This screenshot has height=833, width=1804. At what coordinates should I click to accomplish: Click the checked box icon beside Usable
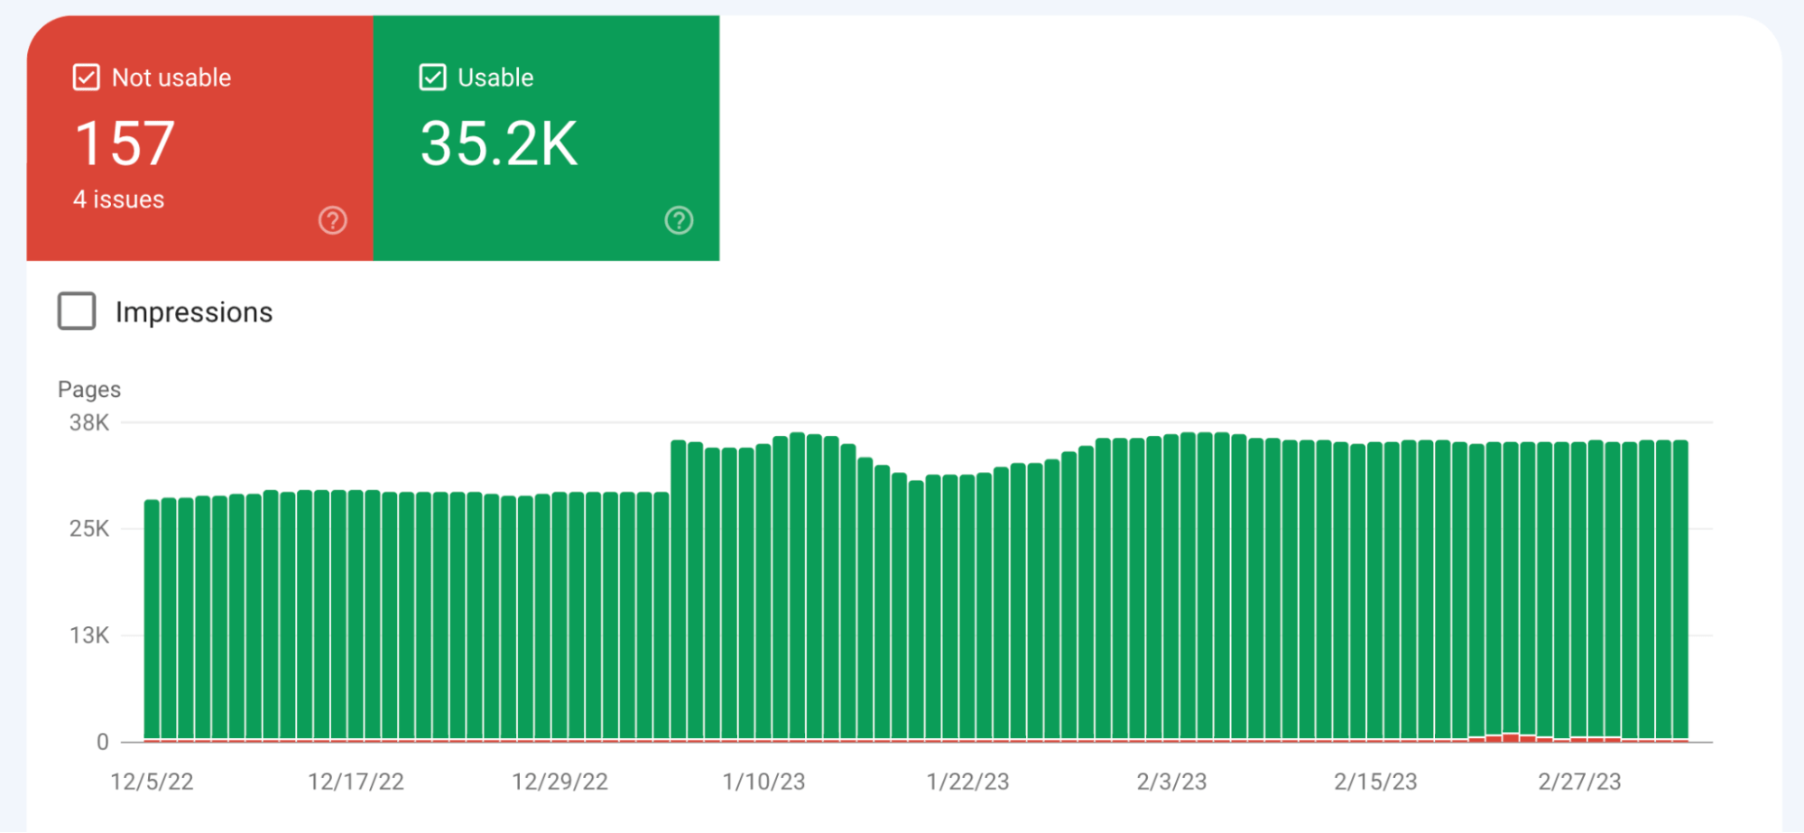tap(432, 77)
